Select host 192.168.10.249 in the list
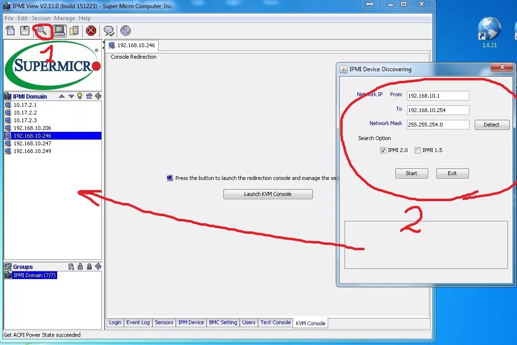The width and height of the screenshot is (517, 345). (x=53, y=151)
